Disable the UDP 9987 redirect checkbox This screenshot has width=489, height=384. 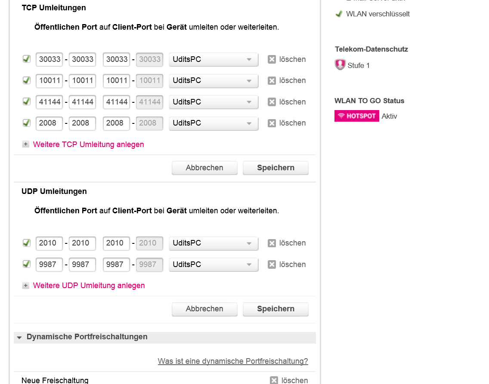(27, 264)
